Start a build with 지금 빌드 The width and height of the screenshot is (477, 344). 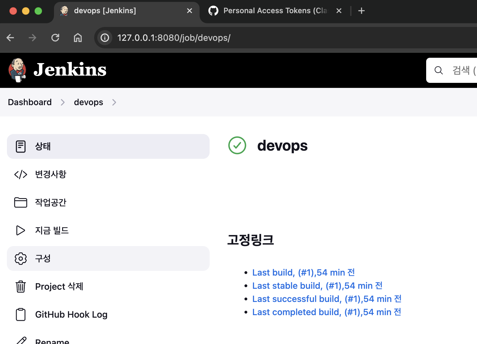tap(108, 230)
